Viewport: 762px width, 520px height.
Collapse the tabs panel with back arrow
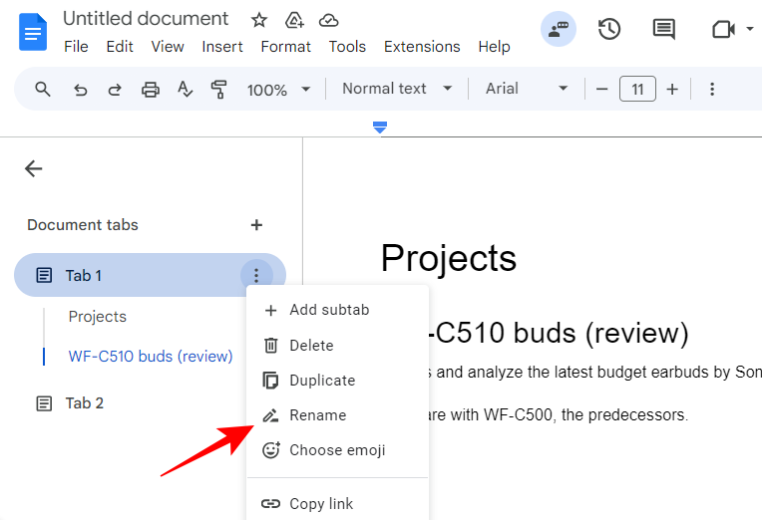(x=34, y=168)
